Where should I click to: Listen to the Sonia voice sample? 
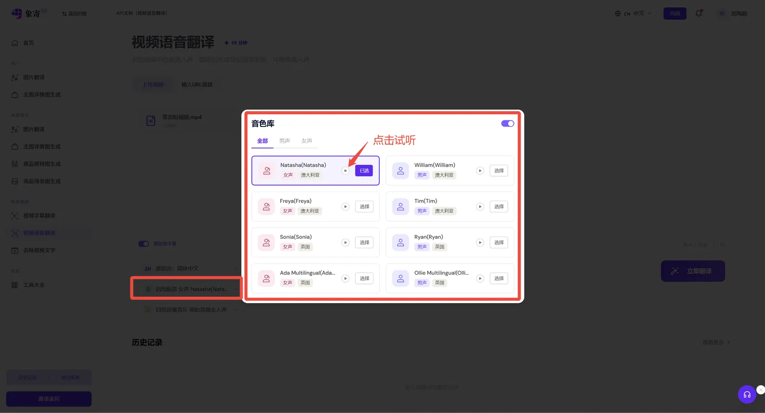(345, 243)
